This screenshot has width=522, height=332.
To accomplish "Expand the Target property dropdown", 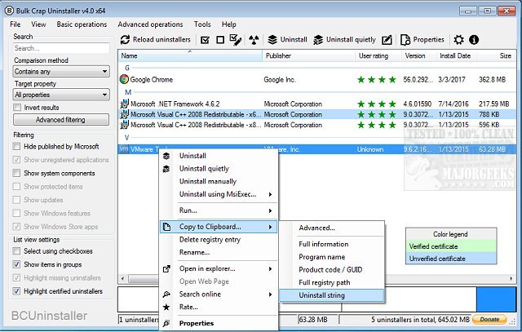I will click(x=61, y=95).
